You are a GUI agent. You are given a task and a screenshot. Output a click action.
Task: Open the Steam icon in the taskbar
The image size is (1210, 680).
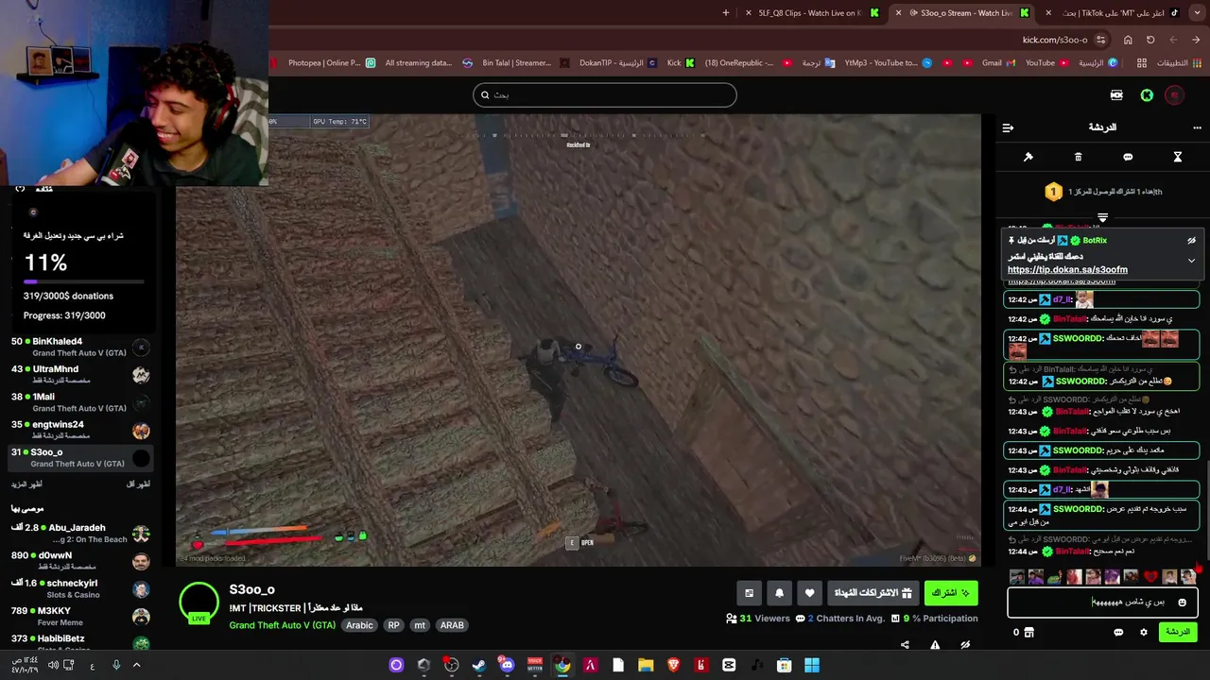pos(479,665)
